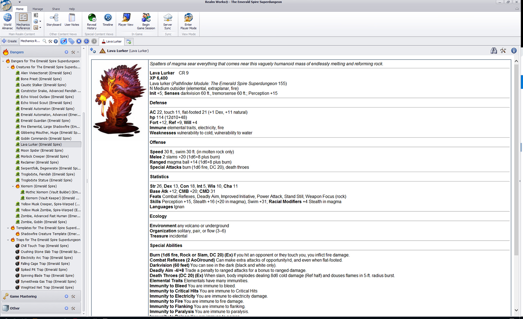Viewport: 523px width, 319px height.
Task: Open Reveal History view
Action: [x=92, y=22]
